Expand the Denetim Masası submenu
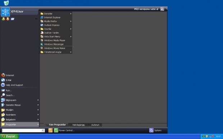 click(x=20, y=105)
